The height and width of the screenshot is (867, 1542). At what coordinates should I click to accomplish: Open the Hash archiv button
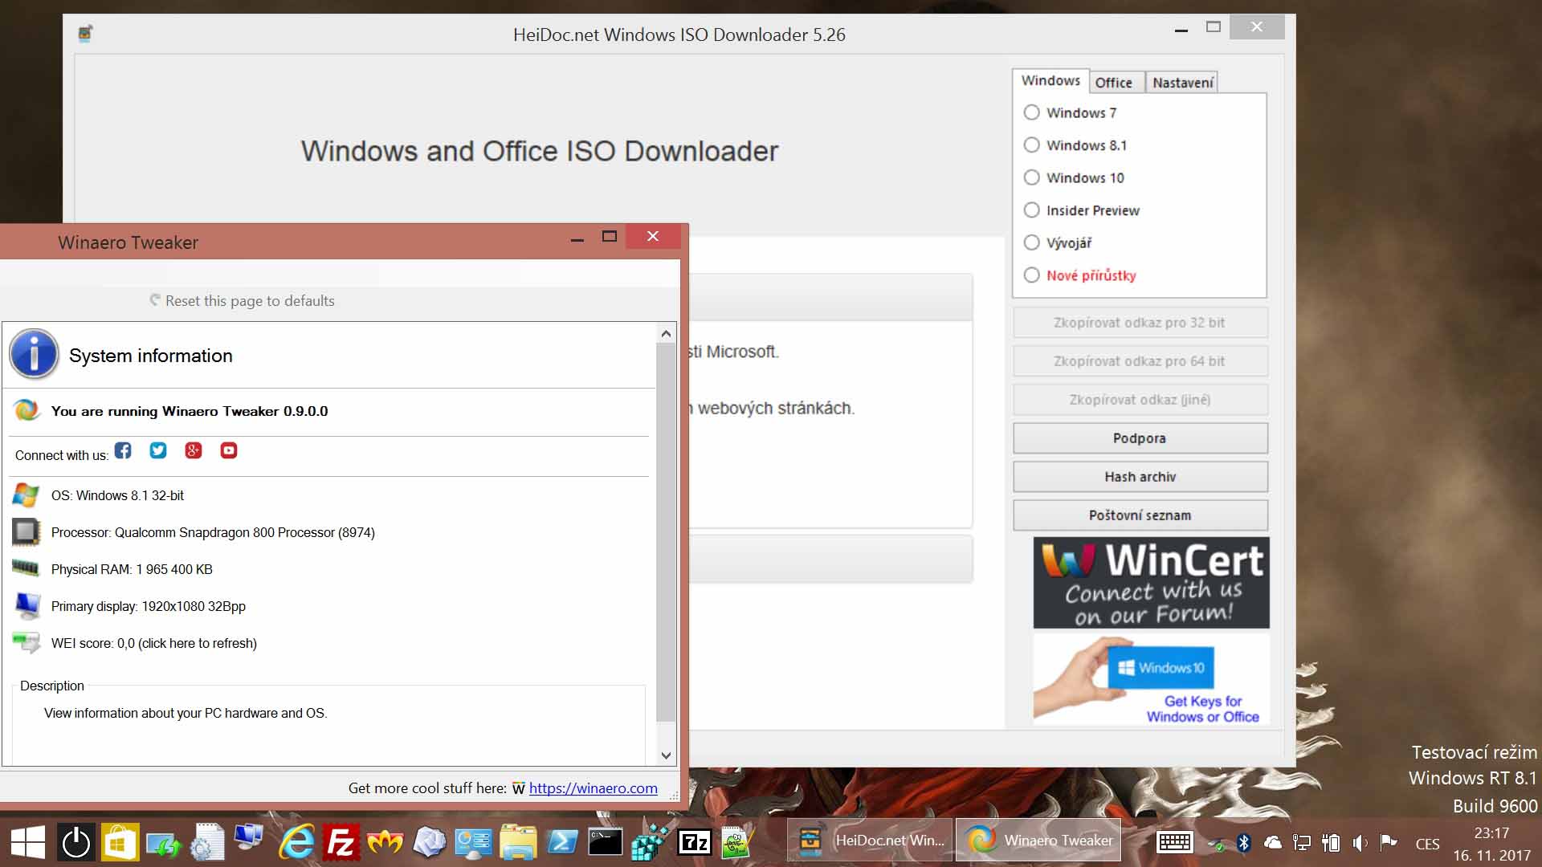click(x=1140, y=477)
